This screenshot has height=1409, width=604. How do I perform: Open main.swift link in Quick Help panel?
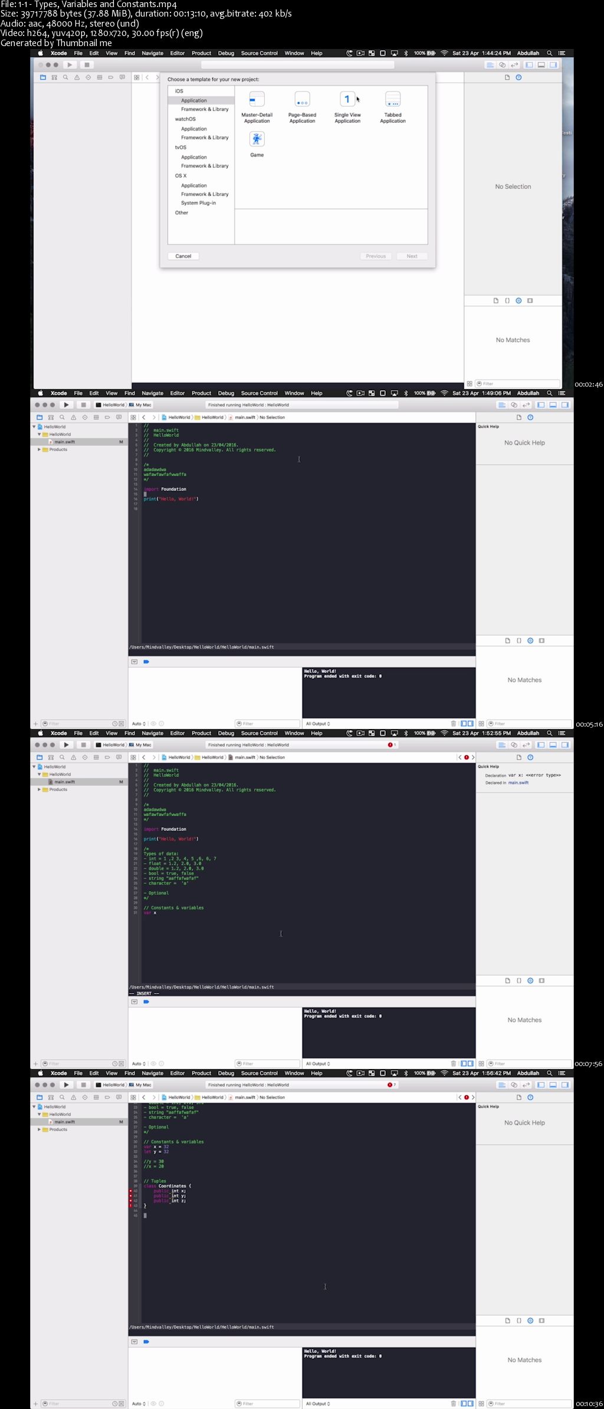[x=518, y=783]
